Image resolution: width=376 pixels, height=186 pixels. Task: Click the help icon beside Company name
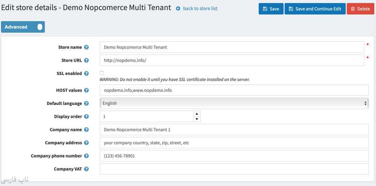click(86, 130)
